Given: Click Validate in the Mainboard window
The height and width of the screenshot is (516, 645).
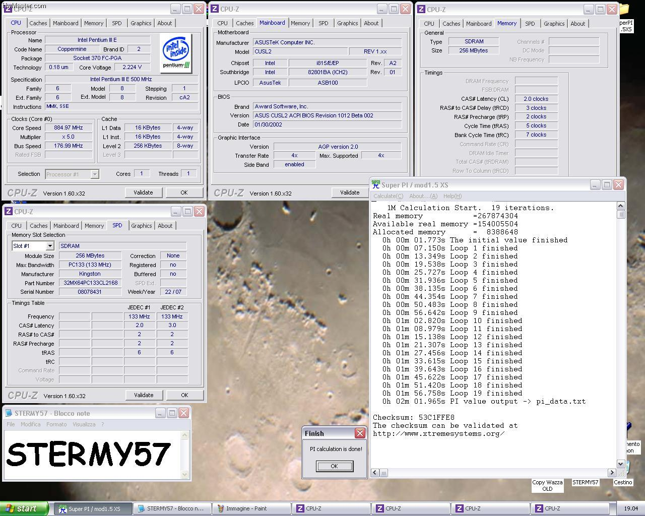Looking at the screenshot, I should [350, 192].
